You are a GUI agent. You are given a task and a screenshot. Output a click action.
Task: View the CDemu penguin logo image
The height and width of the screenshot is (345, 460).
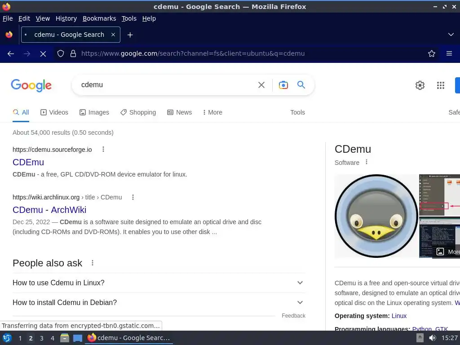coord(376,216)
